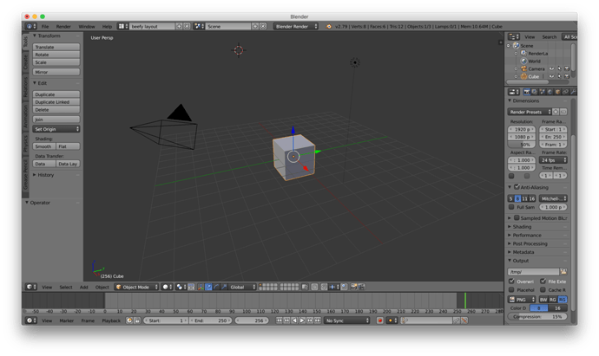Open the World properties tab icon
This screenshot has height=356, width=599.
tap(550, 92)
